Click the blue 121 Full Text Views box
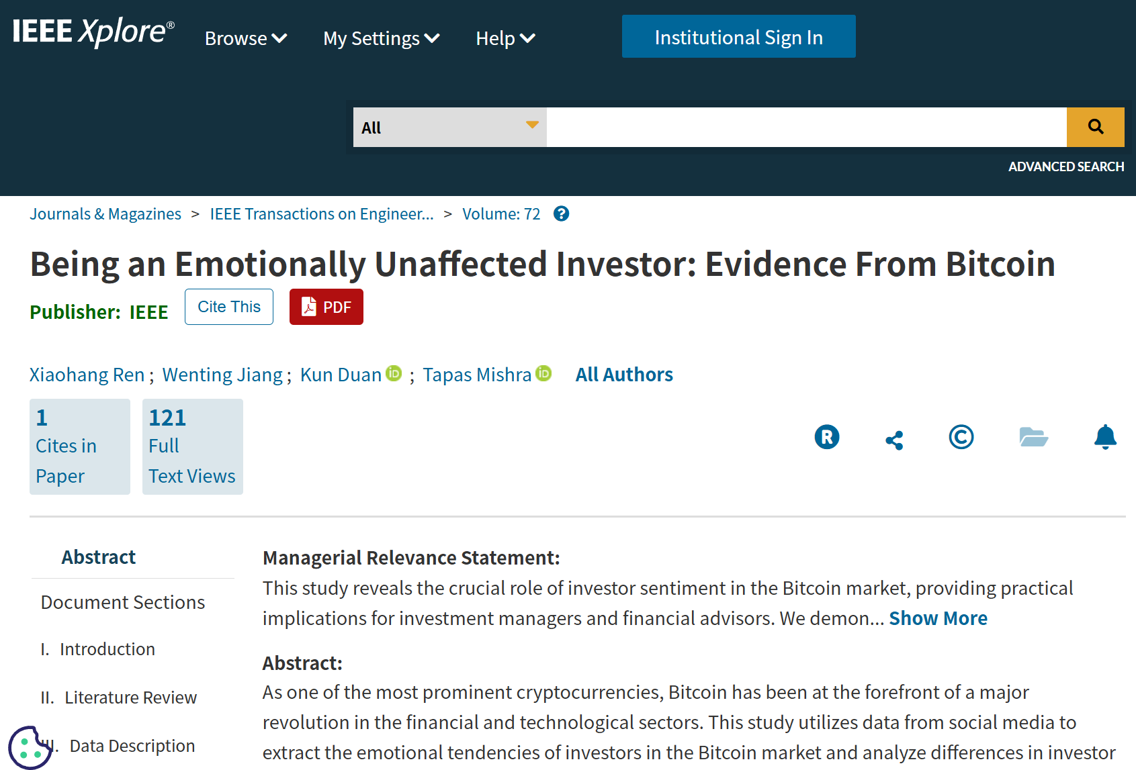 (x=192, y=446)
